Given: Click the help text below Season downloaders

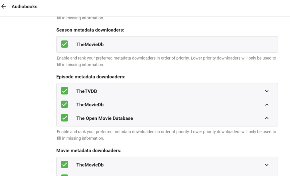Looking at the screenshot, I should 166,61.
